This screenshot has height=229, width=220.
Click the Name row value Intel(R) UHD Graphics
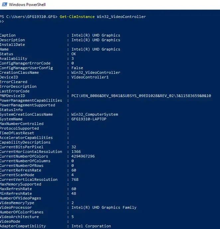coord(96,49)
